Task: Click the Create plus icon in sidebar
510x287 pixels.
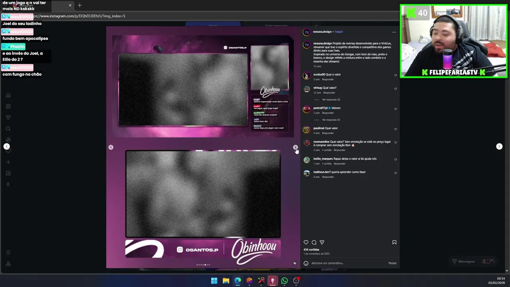Action: click(x=8, y=162)
